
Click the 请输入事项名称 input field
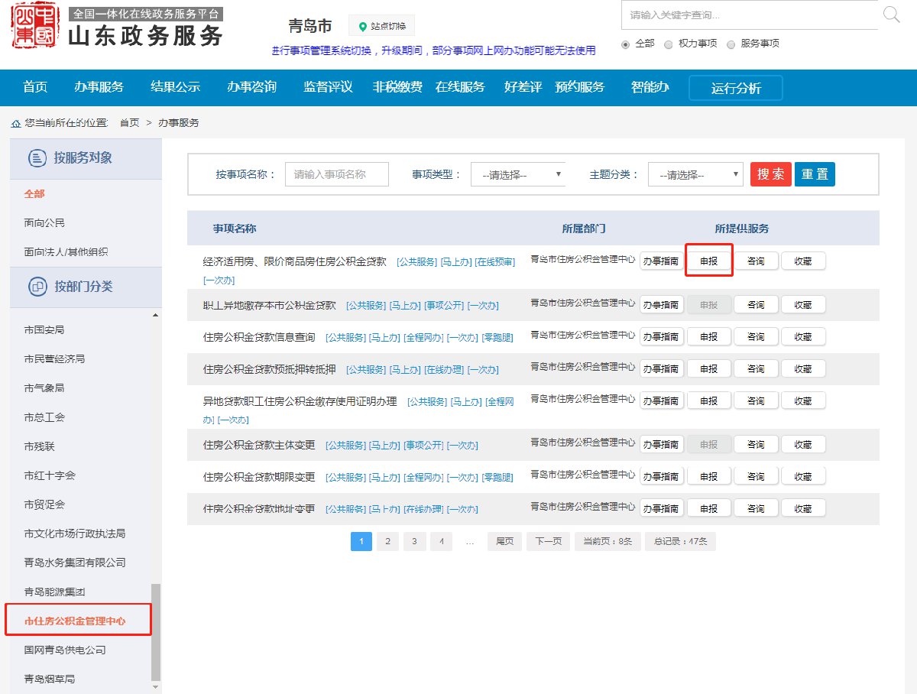coord(336,174)
